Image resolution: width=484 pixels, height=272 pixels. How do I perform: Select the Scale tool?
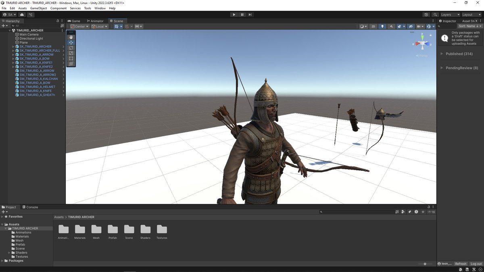pyautogui.click(x=71, y=53)
